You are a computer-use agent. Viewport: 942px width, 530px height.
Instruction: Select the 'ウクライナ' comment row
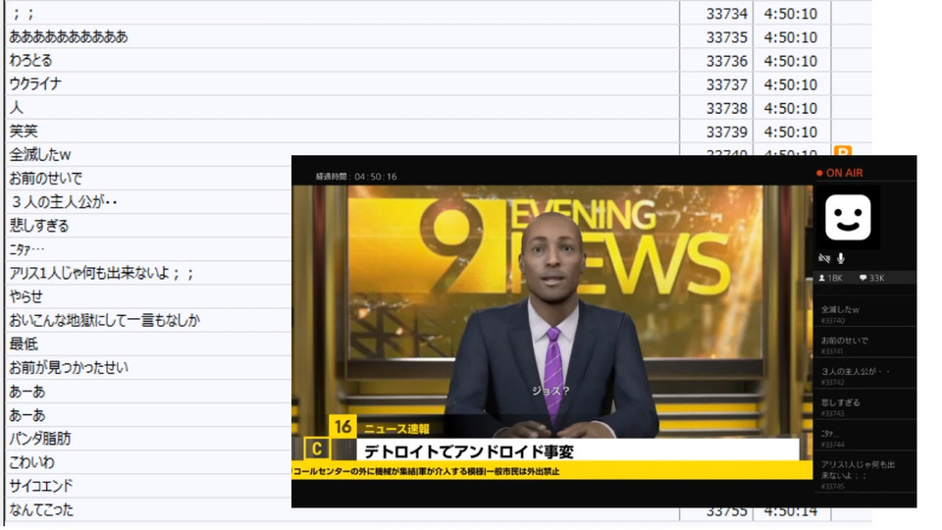[x=342, y=84]
